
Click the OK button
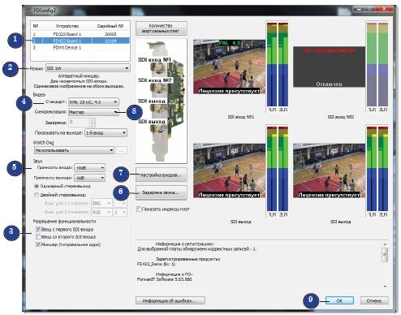(339, 300)
